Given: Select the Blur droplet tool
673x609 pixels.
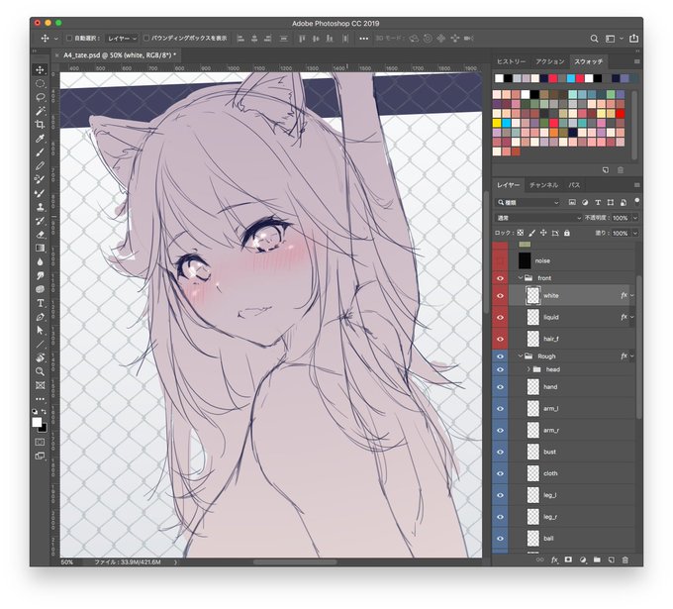Looking at the screenshot, I should tap(40, 261).
